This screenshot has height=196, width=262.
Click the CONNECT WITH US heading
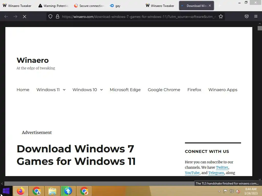click(207, 151)
